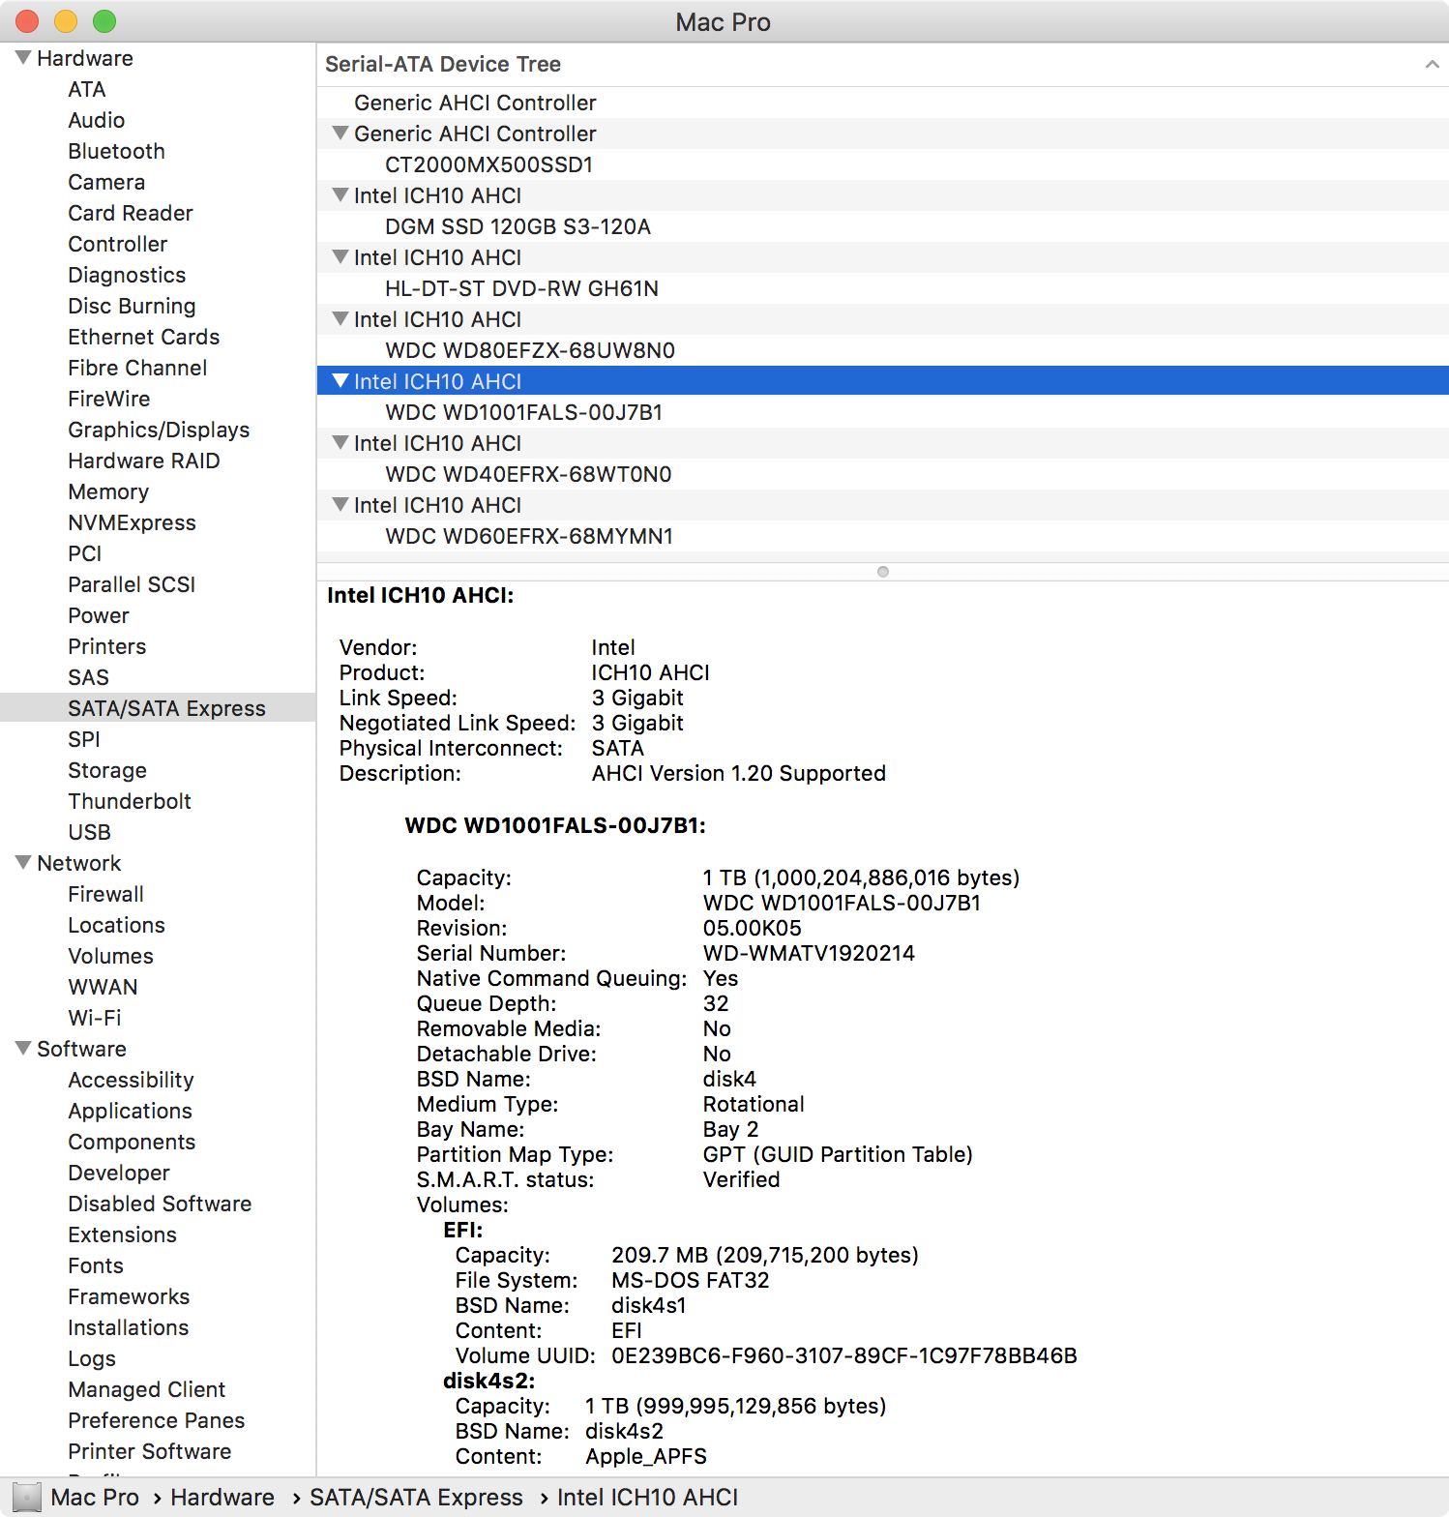Click SATA/SATA Express in path bar
The width and height of the screenshot is (1449, 1517).
(416, 1498)
